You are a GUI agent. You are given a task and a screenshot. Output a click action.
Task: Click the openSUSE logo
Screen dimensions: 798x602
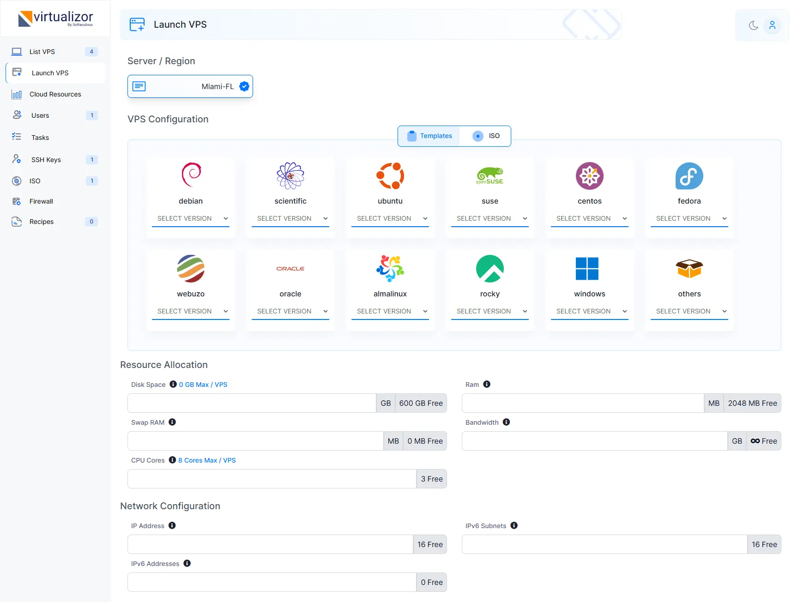pos(490,175)
